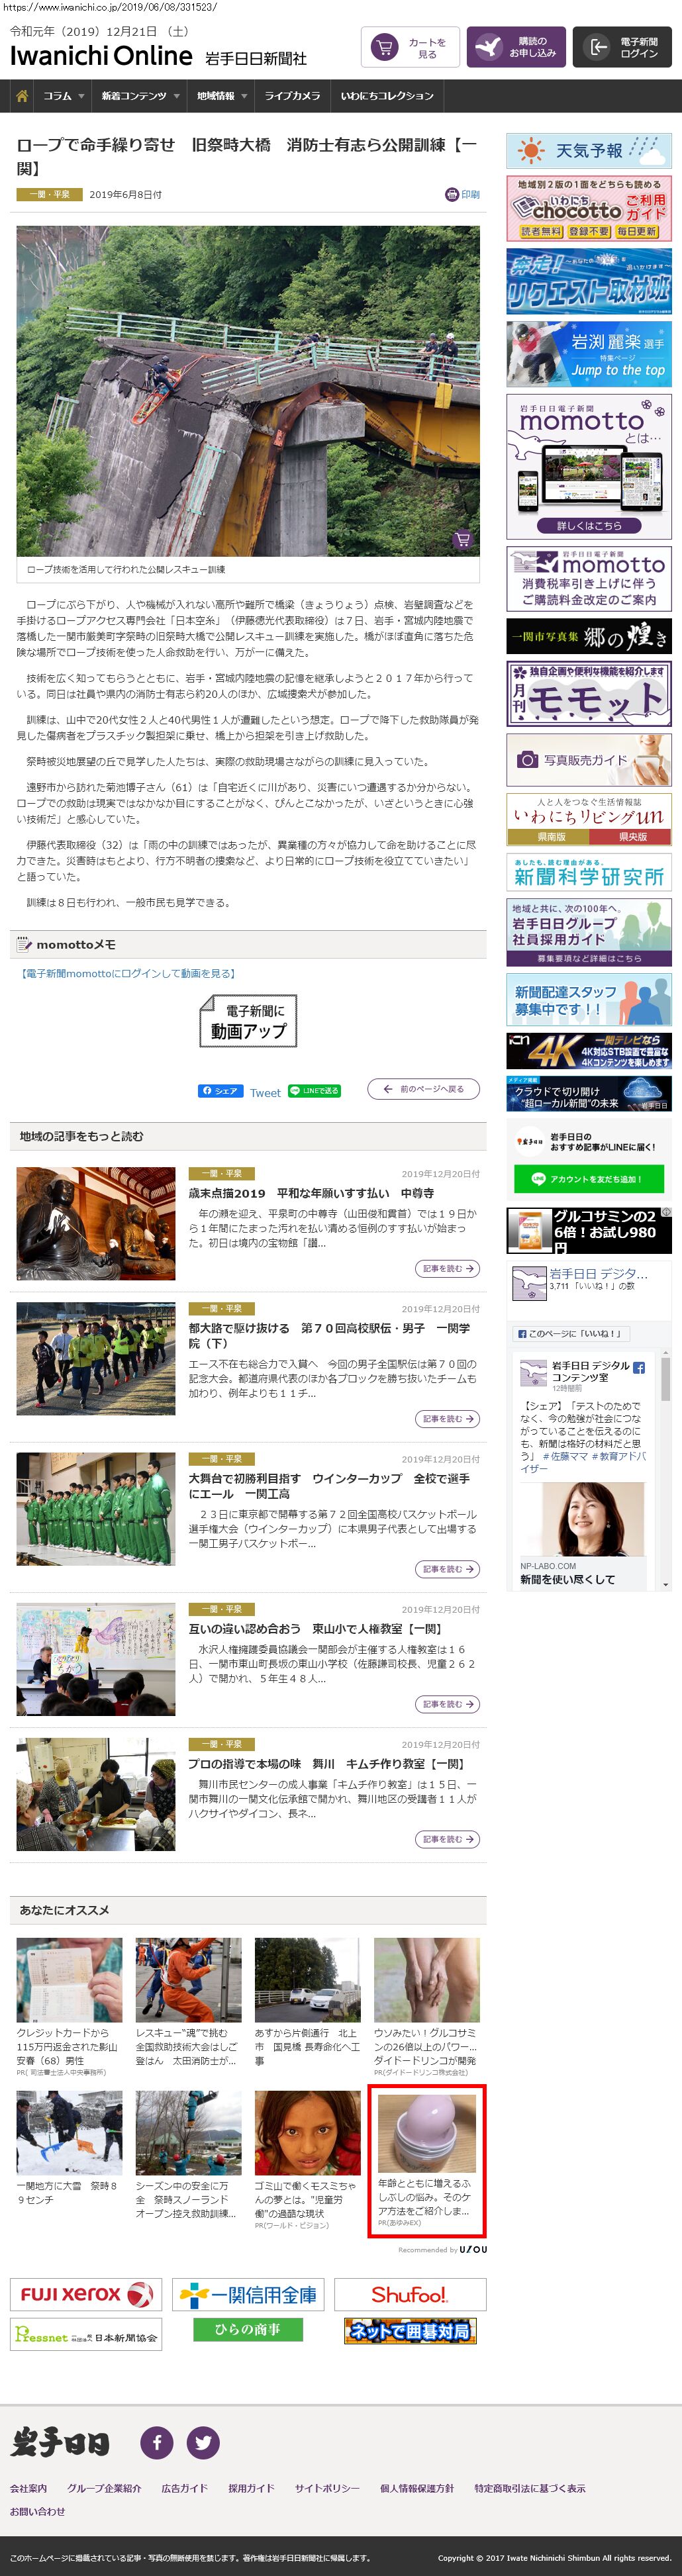Click the LINE アカウントを友だち追加 button

pyautogui.click(x=589, y=1179)
